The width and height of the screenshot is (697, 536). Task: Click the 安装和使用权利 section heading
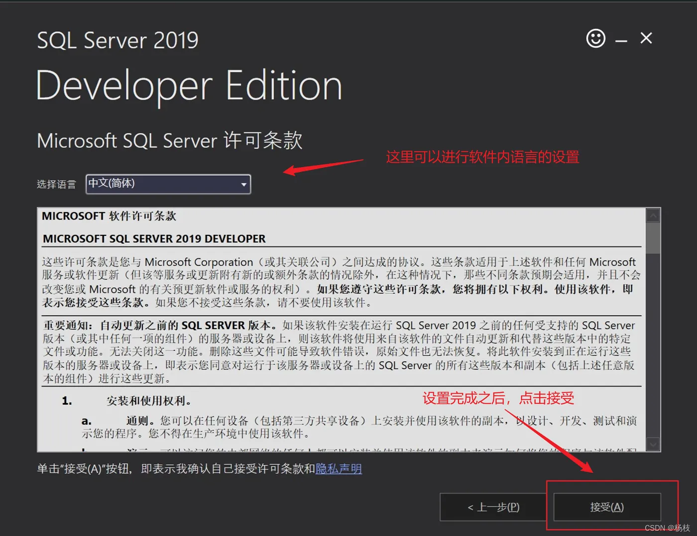coord(149,401)
